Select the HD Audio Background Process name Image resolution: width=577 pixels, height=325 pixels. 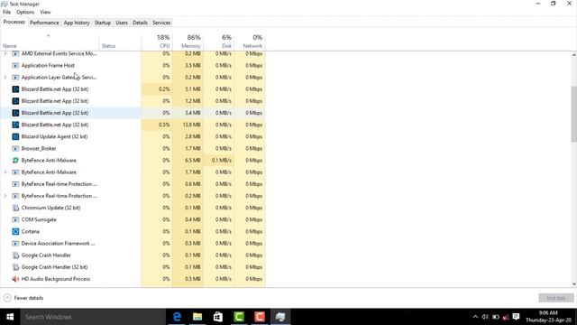[x=56, y=279]
